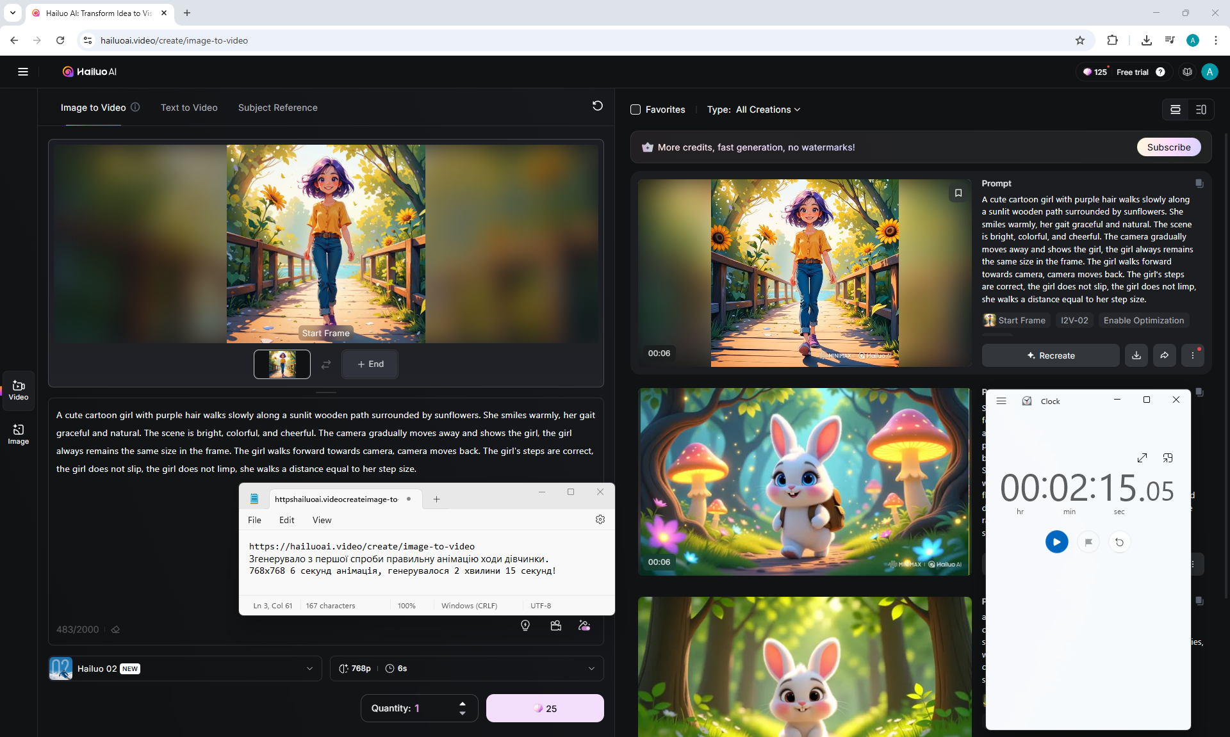Swap start and end frames icon
1230x737 pixels.
326,364
